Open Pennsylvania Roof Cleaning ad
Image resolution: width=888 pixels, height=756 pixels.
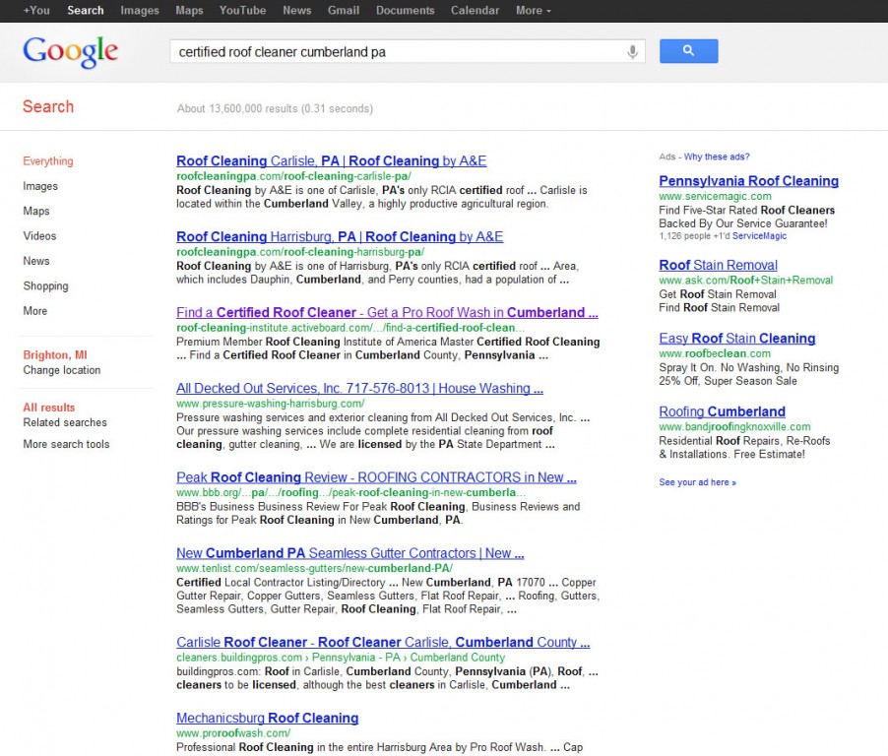[748, 181]
